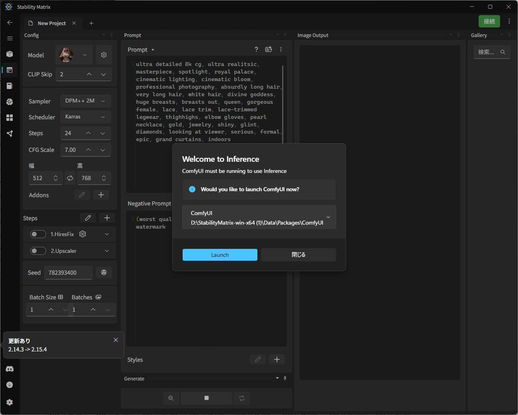Screen dimensions: 518x415
Task: Enable the HiresFix toggle
Action: click(x=38, y=234)
